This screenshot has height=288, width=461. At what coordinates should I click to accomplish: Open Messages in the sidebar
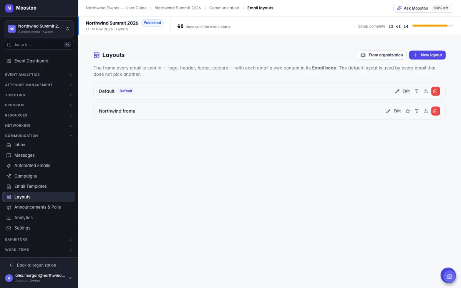click(38, 155)
